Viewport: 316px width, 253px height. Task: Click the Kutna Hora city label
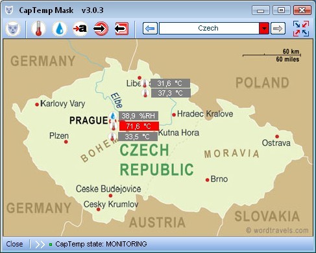coord(179,133)
